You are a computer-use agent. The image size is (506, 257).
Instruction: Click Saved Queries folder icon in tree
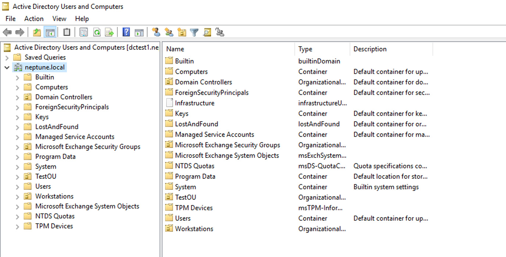click(17, 57)
